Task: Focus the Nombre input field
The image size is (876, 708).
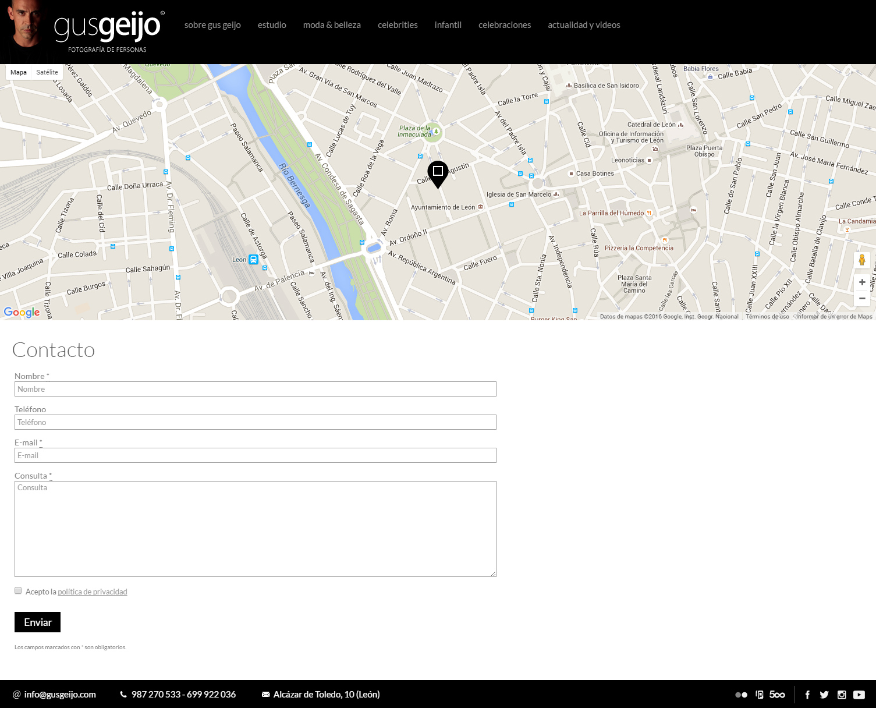Action: coord(256,389)
